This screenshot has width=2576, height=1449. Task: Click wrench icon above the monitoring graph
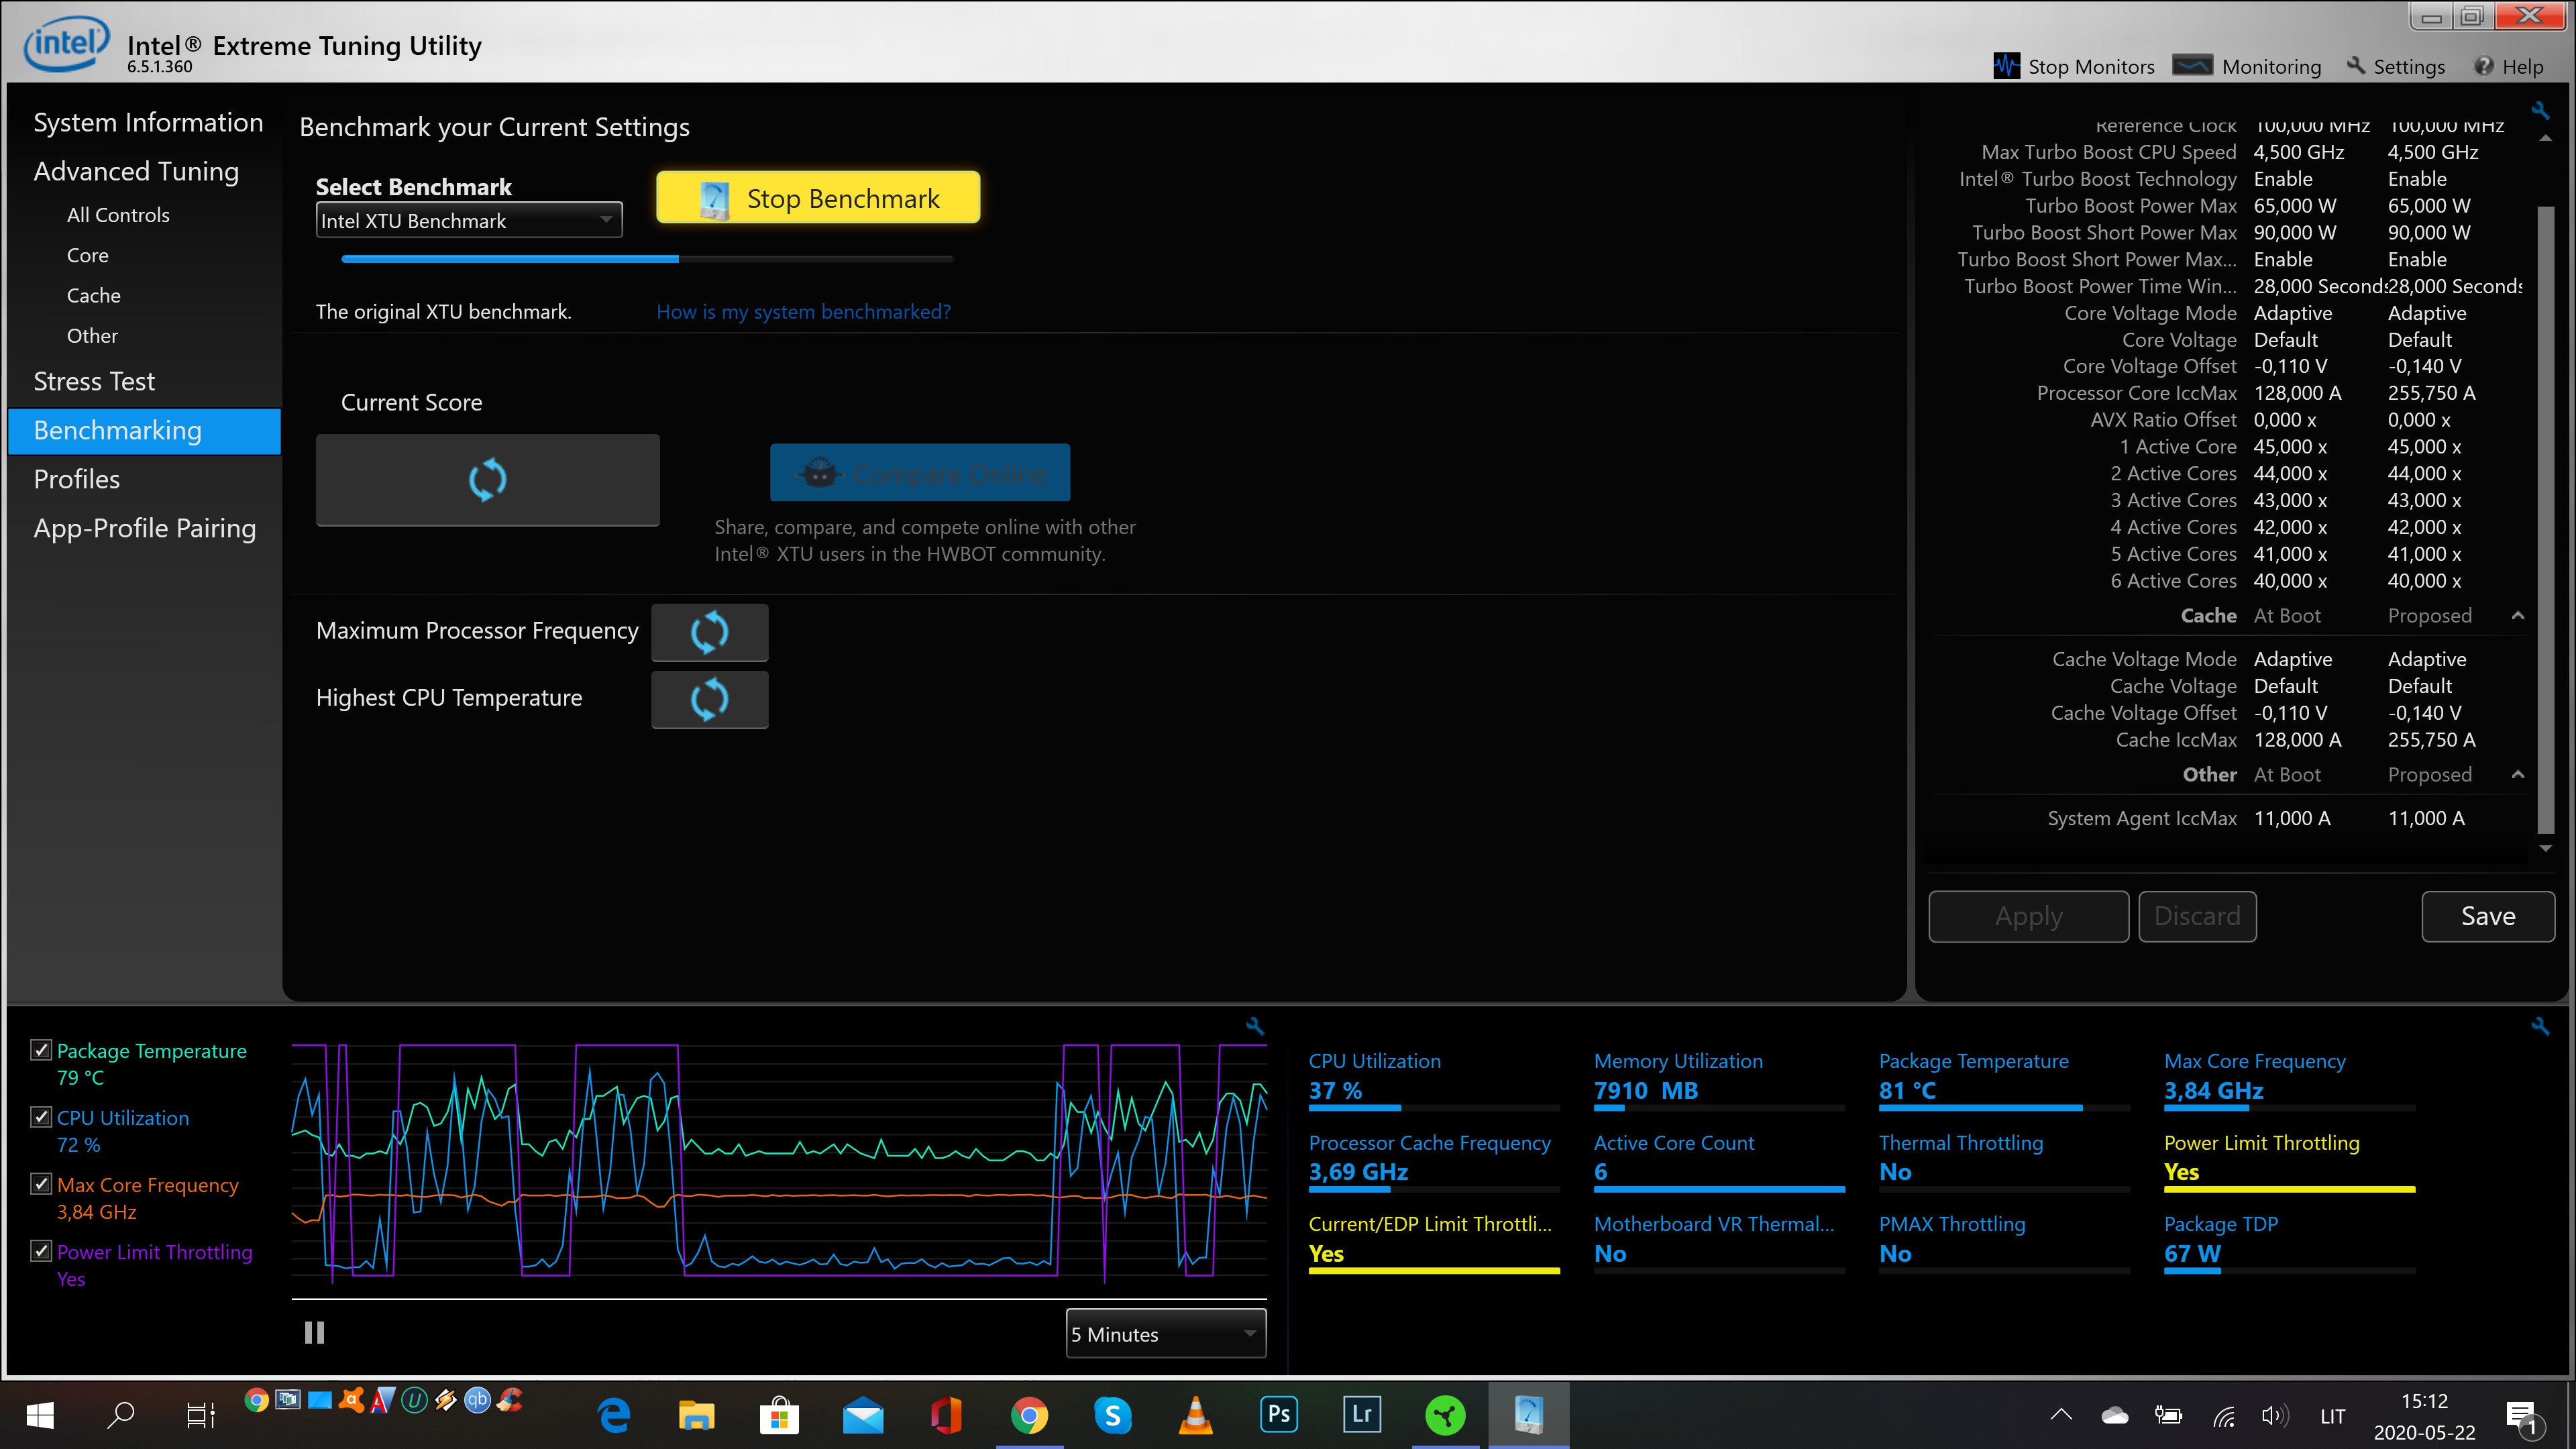1255,1026
